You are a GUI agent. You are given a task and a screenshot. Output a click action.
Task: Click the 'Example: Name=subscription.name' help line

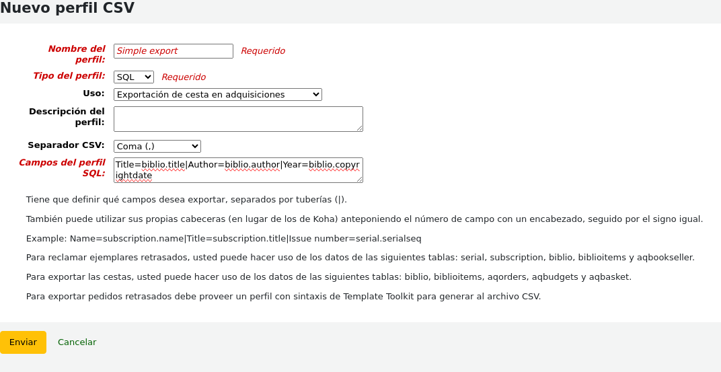(223, 239)
